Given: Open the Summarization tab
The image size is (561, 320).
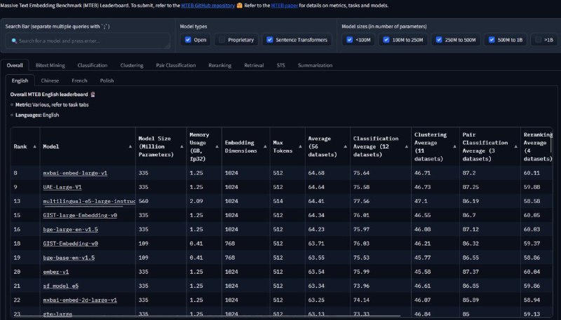Looking at the screenshot, I should [315, 65].
